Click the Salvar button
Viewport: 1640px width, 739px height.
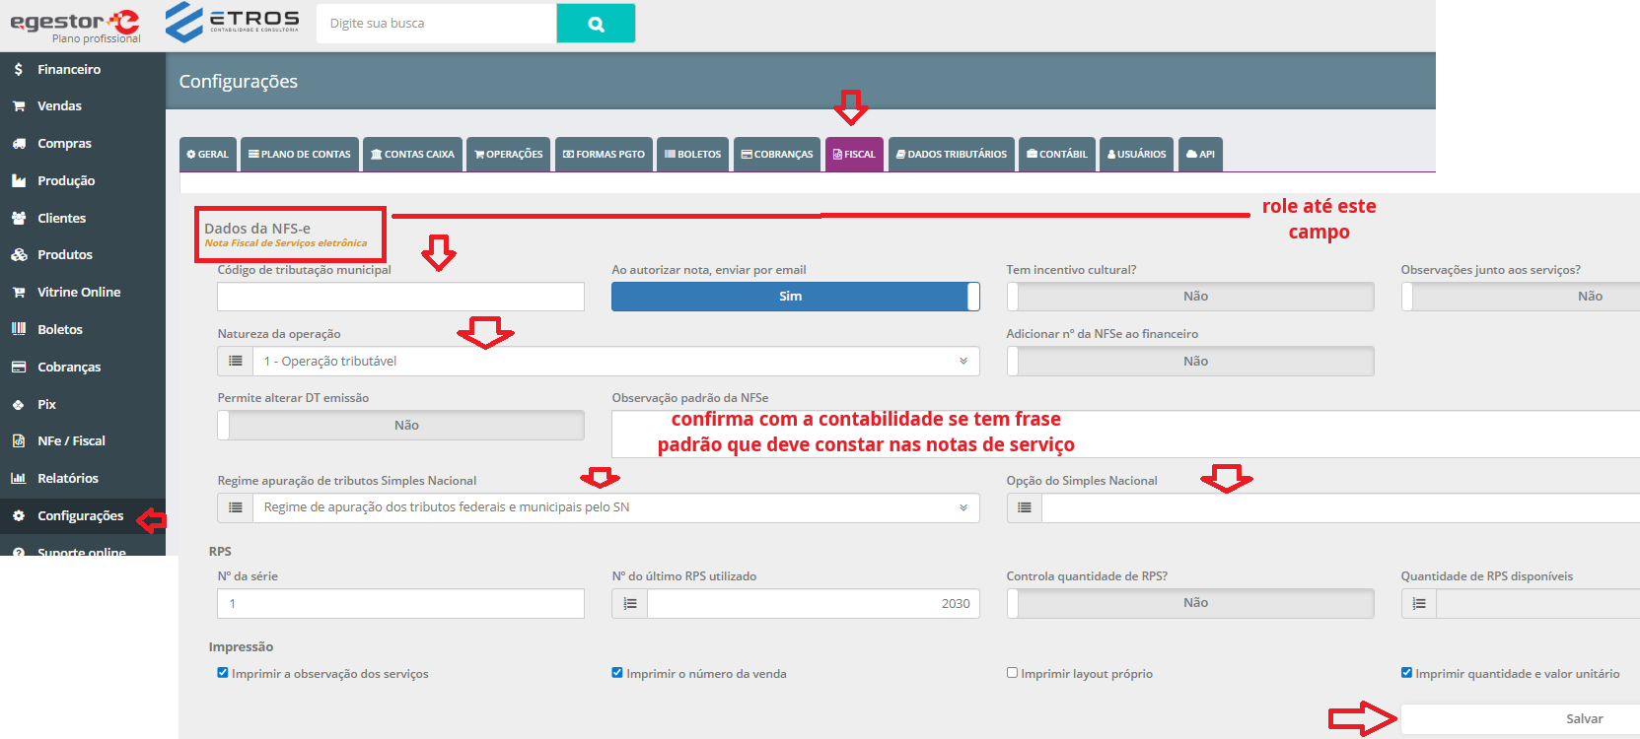point(1521,718)
